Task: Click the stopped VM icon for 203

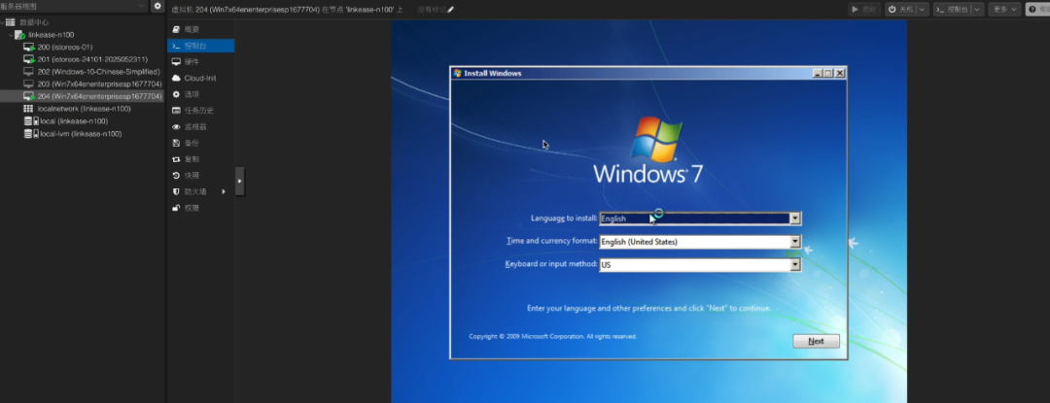Action: click(x=28, y=84)
